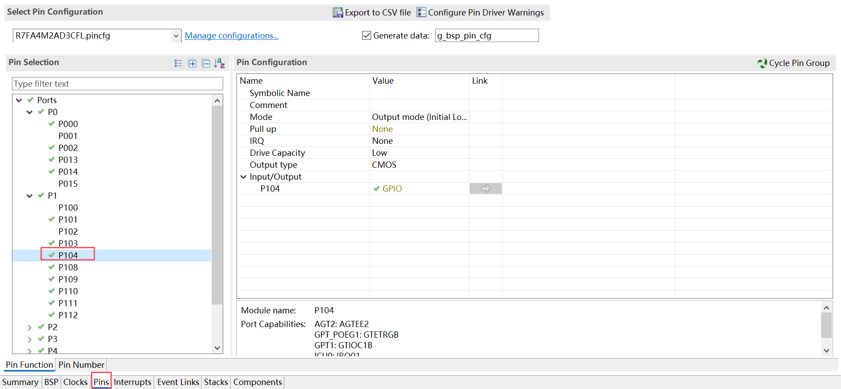The image size is (841, 389).
Task: Select pin P108 in the tree
Action: point(68,267)
